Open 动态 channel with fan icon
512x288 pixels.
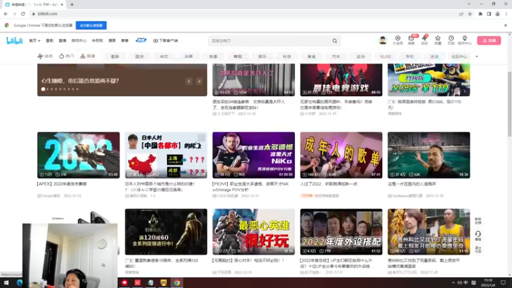[45, 56]
